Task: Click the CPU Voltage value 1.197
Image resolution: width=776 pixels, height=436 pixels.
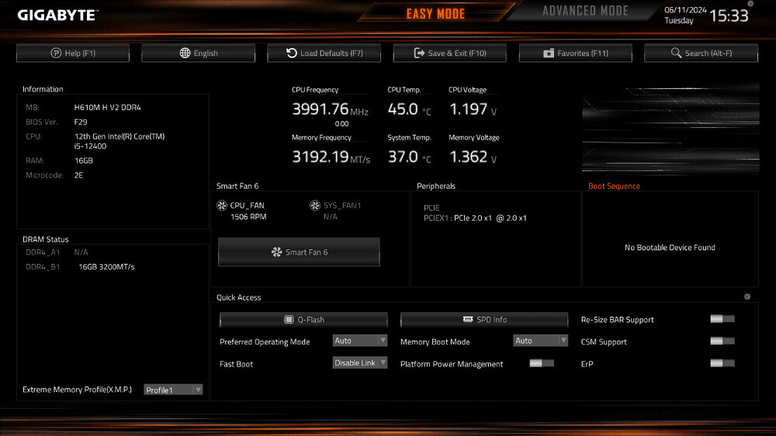Action: pos(468,108)
